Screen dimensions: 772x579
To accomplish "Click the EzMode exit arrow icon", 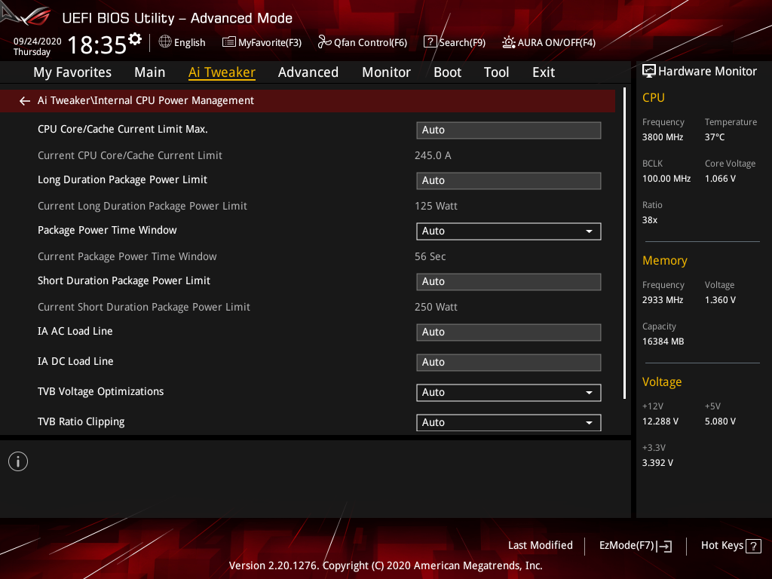I will coord(664,546).
